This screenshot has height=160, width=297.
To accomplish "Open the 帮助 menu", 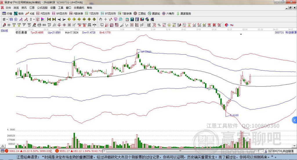I will pyautogui.click(x=89, y=8).
